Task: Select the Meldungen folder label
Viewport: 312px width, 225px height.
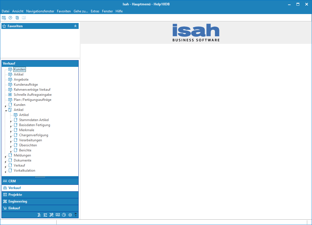Action: click(22, 155)
